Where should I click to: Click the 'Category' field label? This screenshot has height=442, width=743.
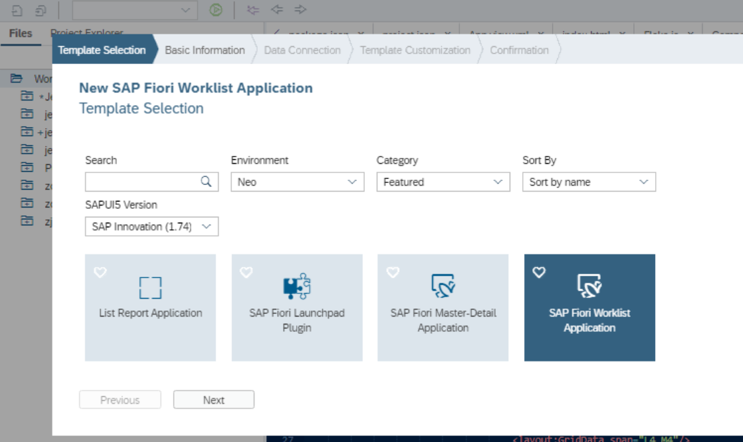pos(397,161)
